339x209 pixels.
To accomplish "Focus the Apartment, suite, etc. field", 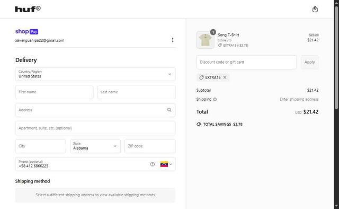I will pos(95,128).
